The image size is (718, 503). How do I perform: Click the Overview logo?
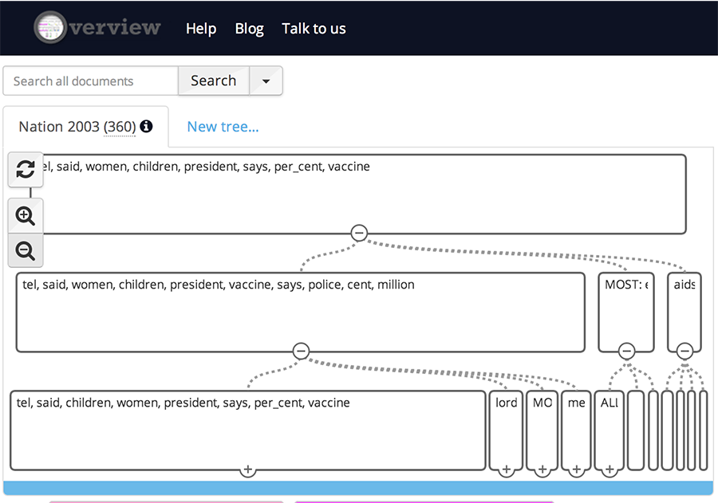97,28
